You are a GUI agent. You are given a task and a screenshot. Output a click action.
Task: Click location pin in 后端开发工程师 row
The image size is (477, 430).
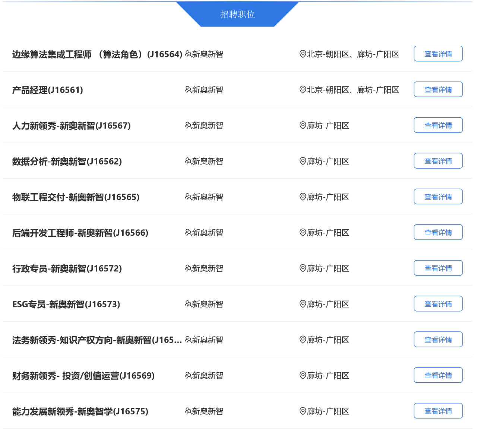tap(303, 233)
